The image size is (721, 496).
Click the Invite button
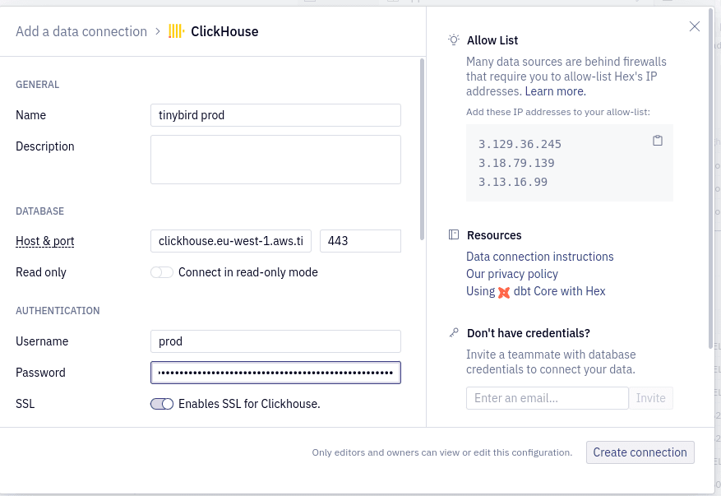(x=650, y=397)
